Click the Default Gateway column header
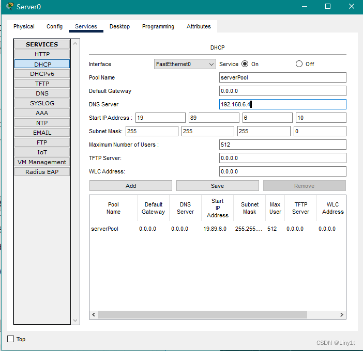This screenshot has width=363, height=351. (153, 208)
